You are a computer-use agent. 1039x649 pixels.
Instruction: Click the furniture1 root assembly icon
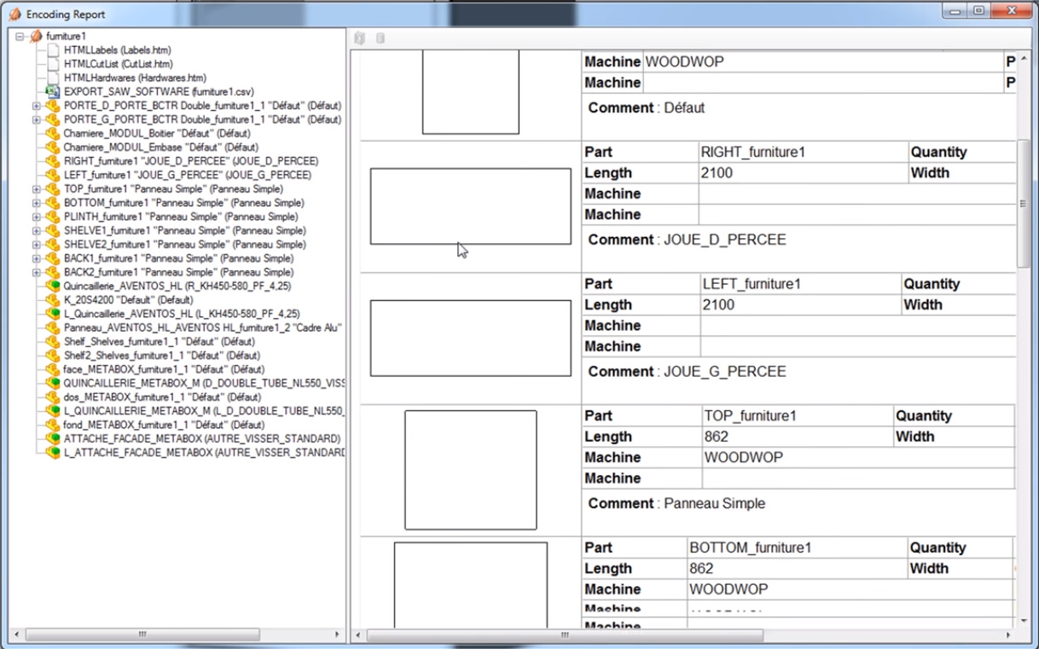[x=36, y=37]
